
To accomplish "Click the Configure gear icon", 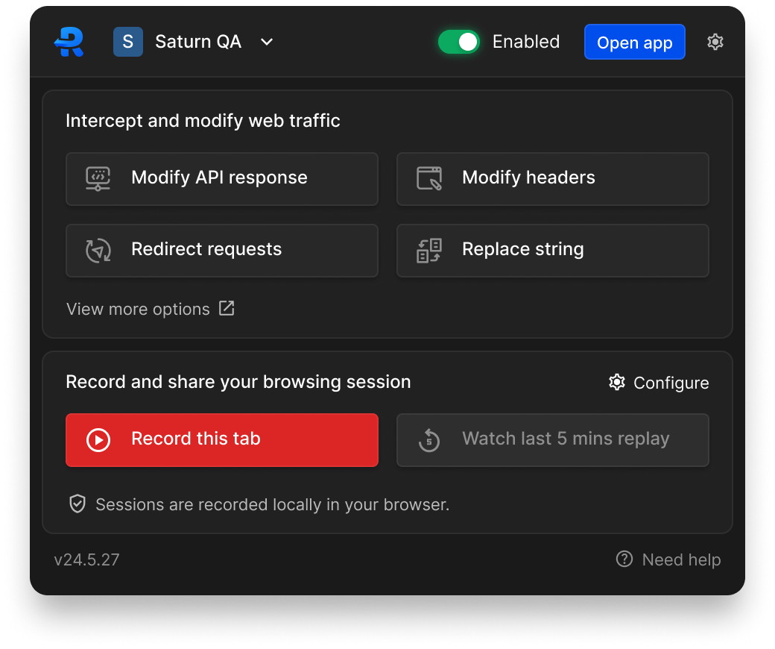I will 617,383.
